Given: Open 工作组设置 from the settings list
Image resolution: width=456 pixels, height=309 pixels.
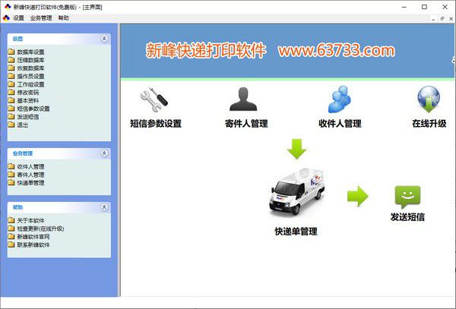Looking at the screenshot, I should 30,84.
